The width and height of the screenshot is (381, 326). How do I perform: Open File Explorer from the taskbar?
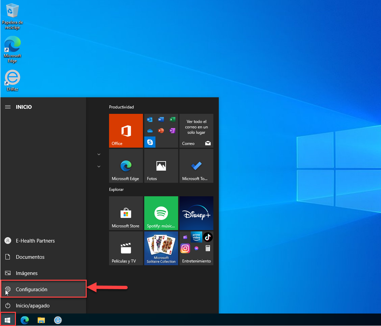click(41, 320)
